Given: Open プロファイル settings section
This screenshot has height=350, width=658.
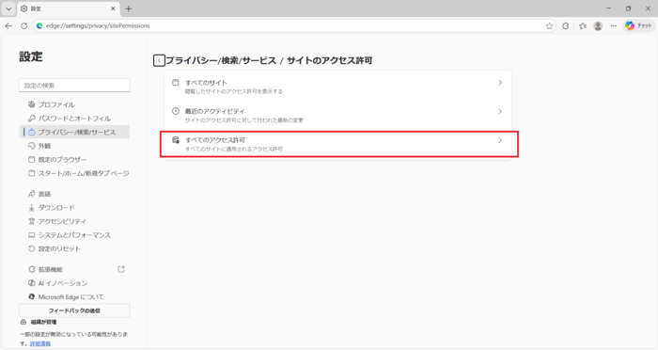Looking at the screenshot, I should (74, 104).
